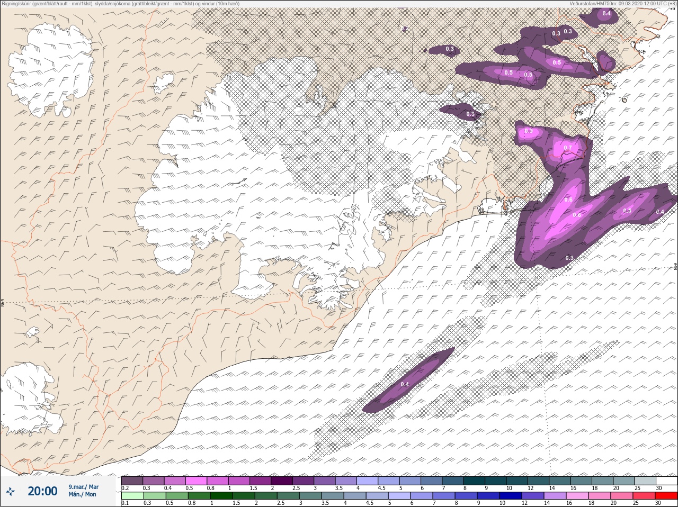This screenshot has width=678, height=507.
Task: Pick the pale grey upper-row swatch labeled 25
Action: (646, 481)
